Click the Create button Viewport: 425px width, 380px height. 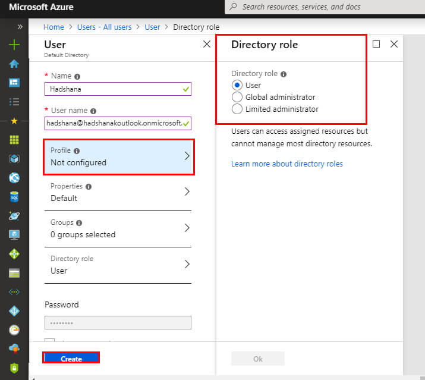pyautogui.click(x=71, y=358)
